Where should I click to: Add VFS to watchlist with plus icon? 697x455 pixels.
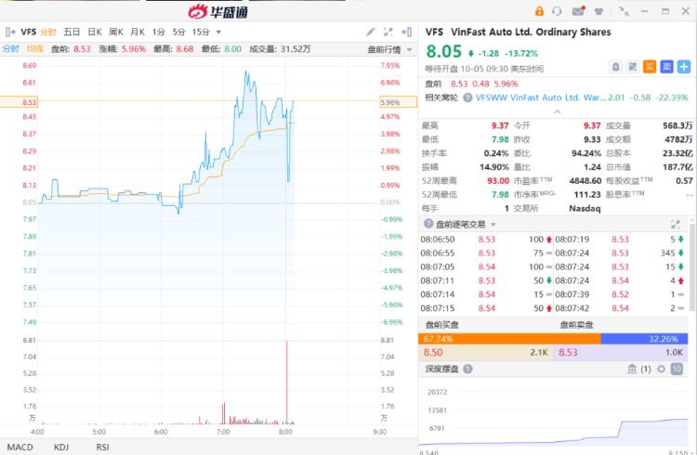684,67
